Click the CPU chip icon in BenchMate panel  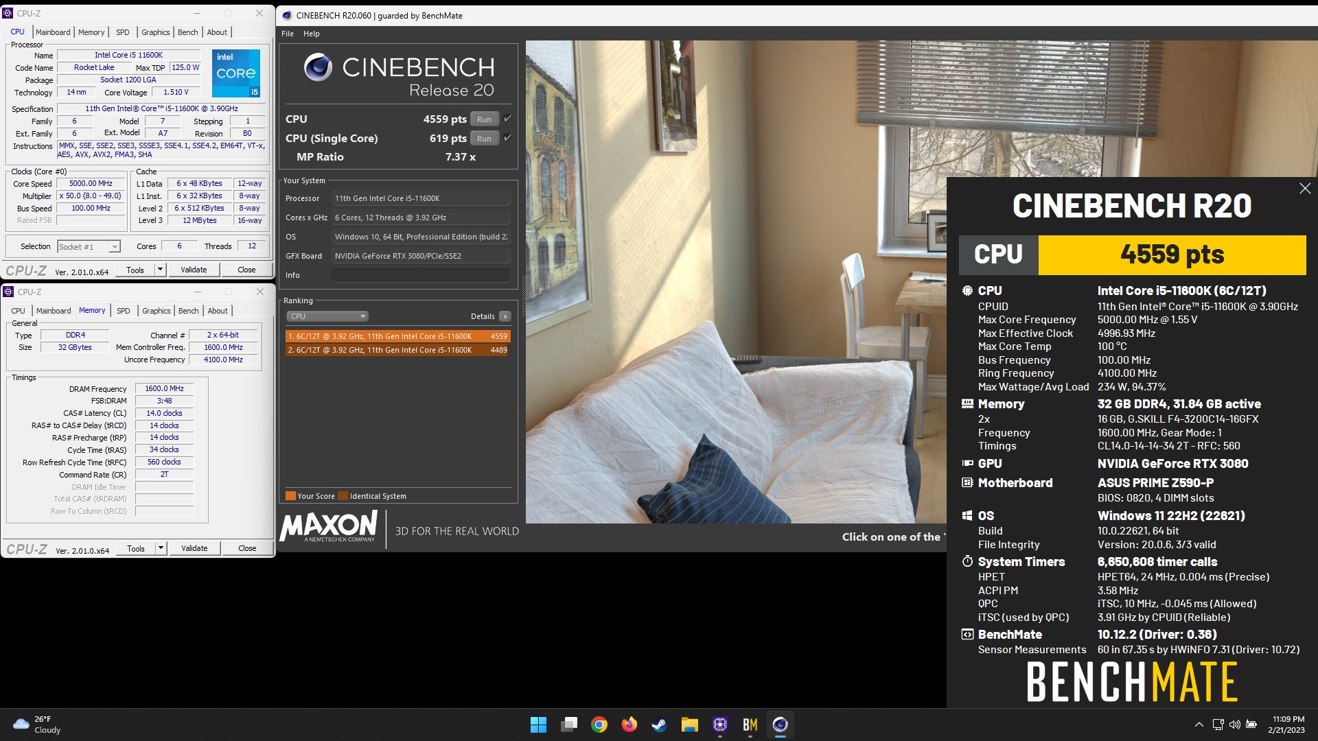tap(967, 291)
